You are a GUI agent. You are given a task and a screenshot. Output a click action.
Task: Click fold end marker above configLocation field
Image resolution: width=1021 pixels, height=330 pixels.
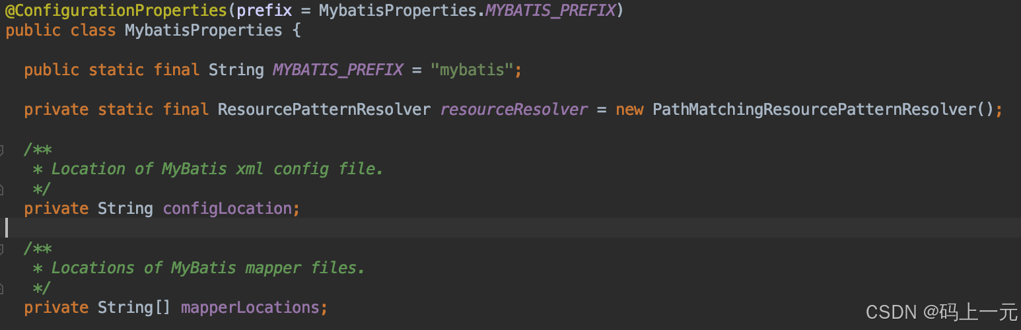point(2,189)
